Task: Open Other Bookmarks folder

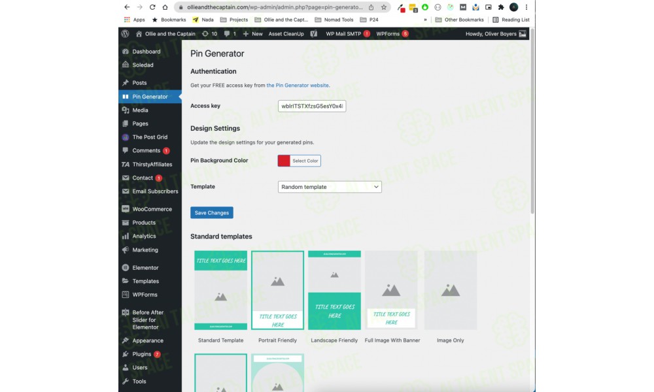Action: pyautogui.click(x=459, y=20)
